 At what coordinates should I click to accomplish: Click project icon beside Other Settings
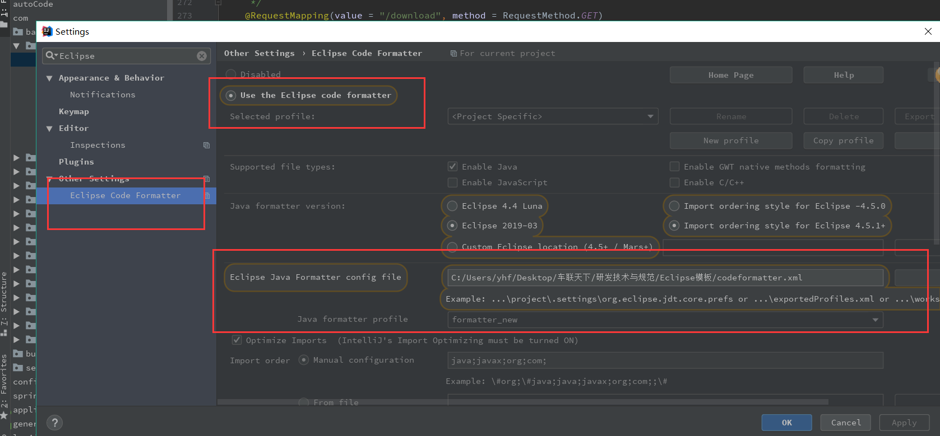coord(206,179)
